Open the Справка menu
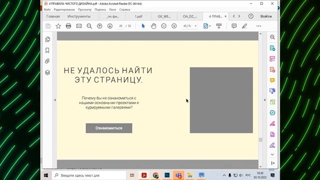This screenshot has width=320, height=180. coord(124,9)
